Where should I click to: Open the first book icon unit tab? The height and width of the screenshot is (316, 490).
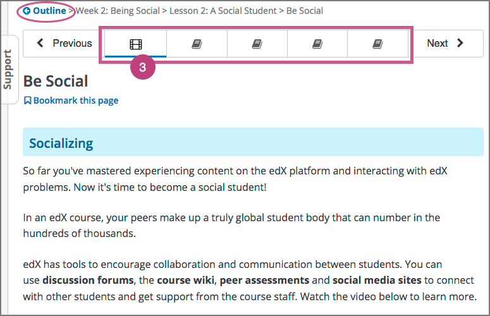pyautogui.click(x=197, y=44)
